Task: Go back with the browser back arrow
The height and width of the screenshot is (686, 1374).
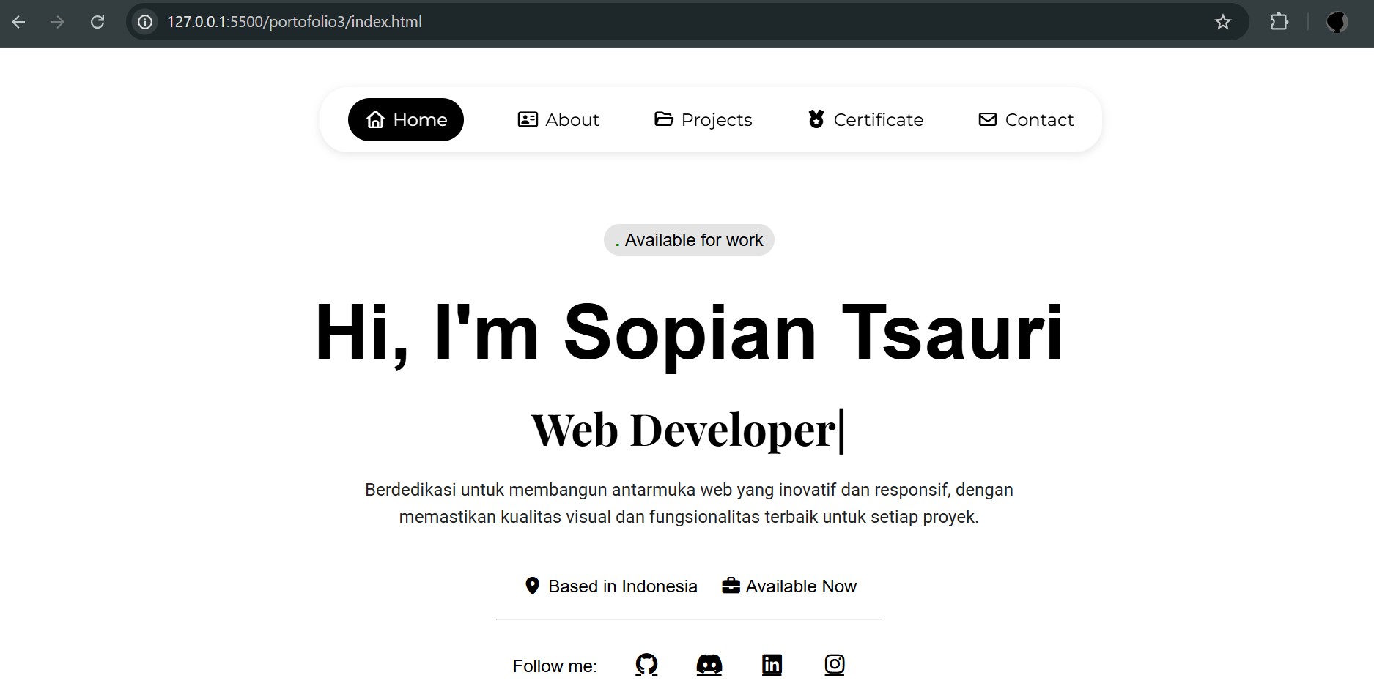Action: [x=19, y=22]
